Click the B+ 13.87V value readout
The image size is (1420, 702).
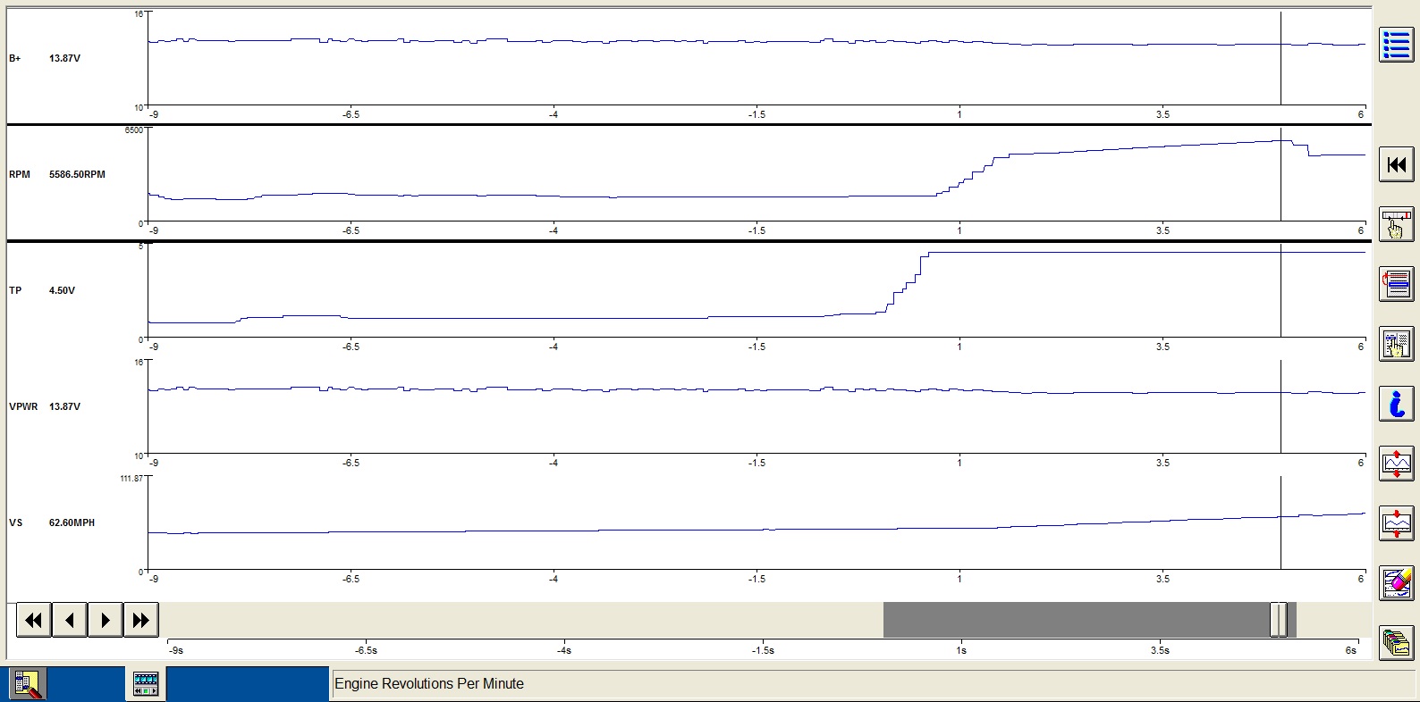(64, 59)
